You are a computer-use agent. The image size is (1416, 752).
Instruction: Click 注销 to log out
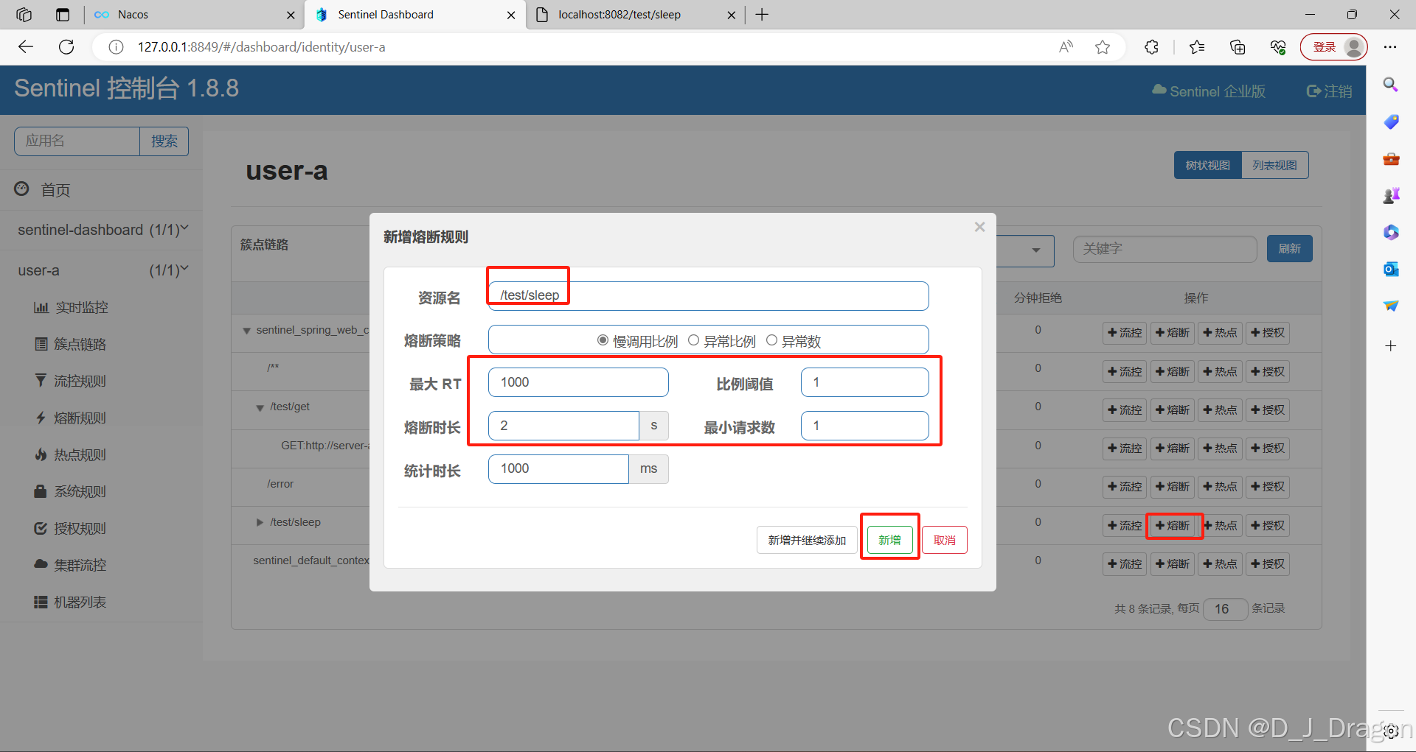point(1329,91)
